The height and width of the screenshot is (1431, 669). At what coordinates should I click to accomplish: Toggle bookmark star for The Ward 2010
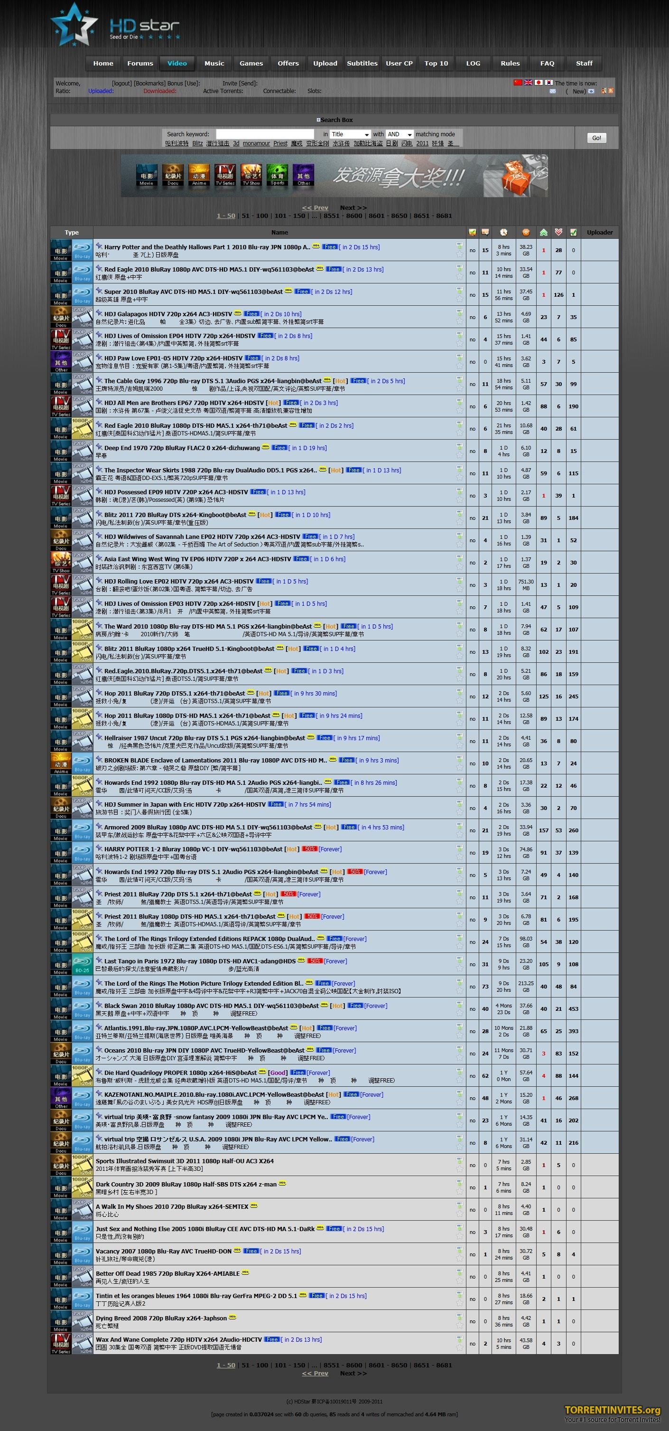point(459,633)
